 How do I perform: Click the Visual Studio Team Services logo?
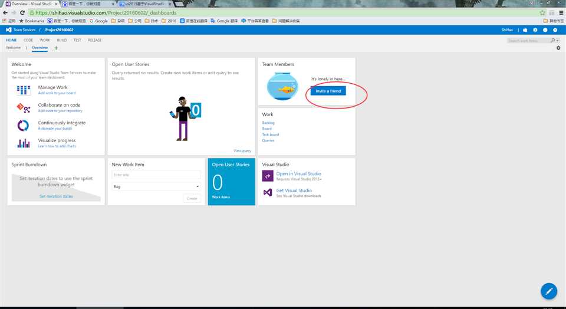pyautogui.click(x=9, y=30)
